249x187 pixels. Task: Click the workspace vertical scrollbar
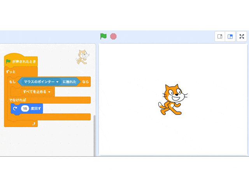pyautogui.click(x=95, y=136)
